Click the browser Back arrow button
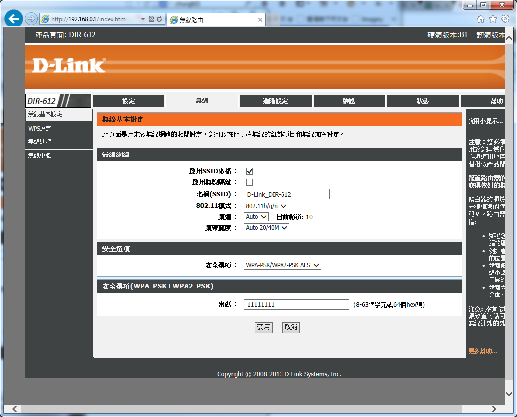 (14, 19)
